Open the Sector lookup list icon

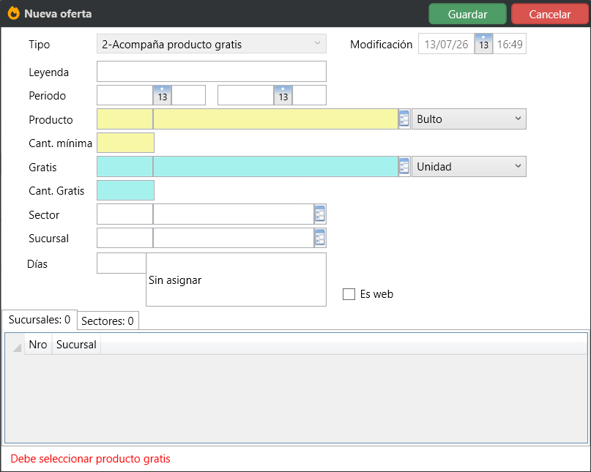click(x=320, y=214)
